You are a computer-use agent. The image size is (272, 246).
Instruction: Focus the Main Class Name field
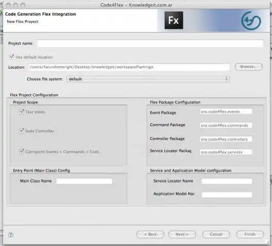click(84, 181)
